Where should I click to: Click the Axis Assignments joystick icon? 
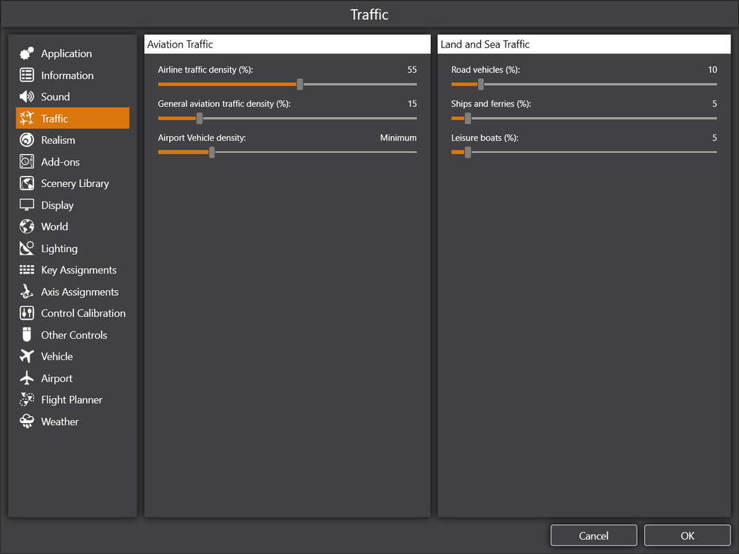(27, 292)
